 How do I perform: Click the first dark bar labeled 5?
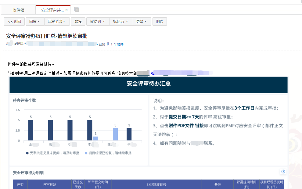point(31,130)
